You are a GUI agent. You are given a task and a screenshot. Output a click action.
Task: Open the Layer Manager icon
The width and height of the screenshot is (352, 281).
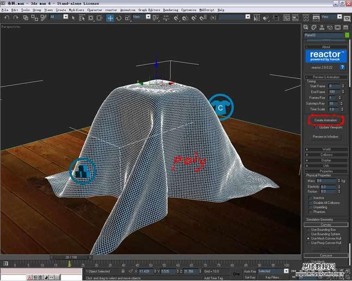pyautogui.click(x=276, y=18)
